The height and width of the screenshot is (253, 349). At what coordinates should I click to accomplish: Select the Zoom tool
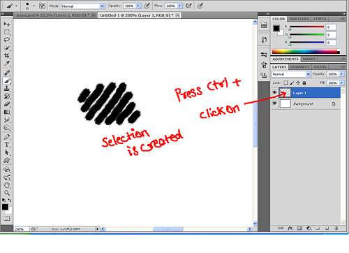[x=7, y=193]
